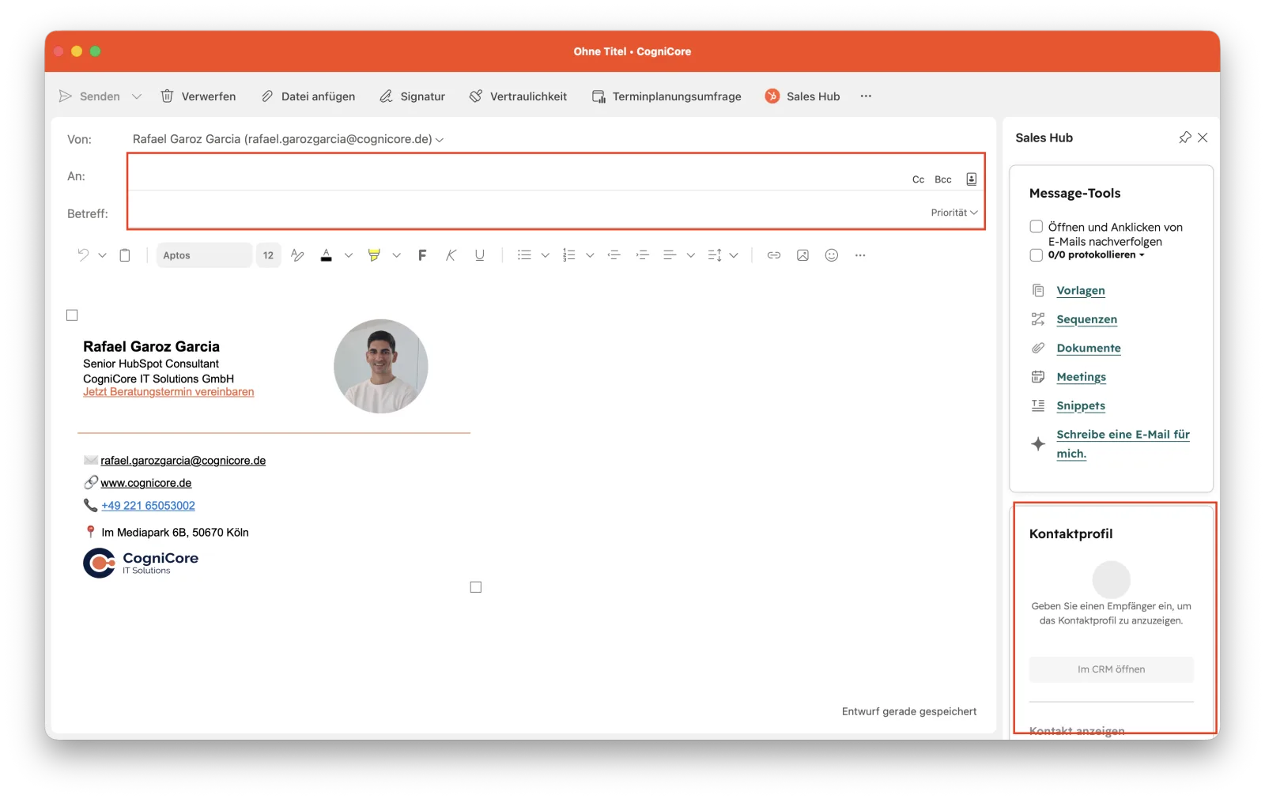Open the emoji picker
The image size is (1265, 799).
pos(831,255)
